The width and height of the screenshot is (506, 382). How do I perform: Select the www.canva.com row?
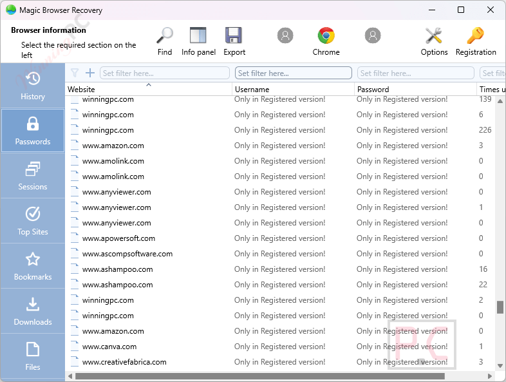pos(280,347)
